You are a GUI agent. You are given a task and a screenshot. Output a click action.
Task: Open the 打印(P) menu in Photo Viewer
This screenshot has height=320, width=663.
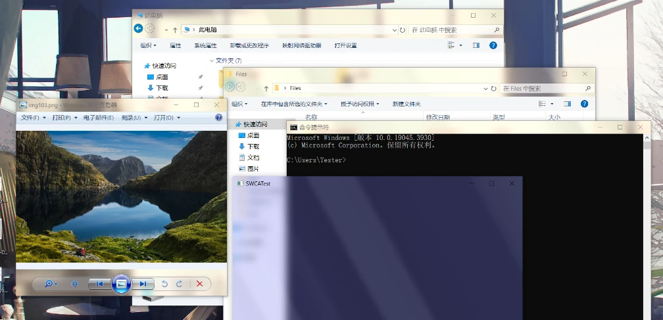click(64, 118)
